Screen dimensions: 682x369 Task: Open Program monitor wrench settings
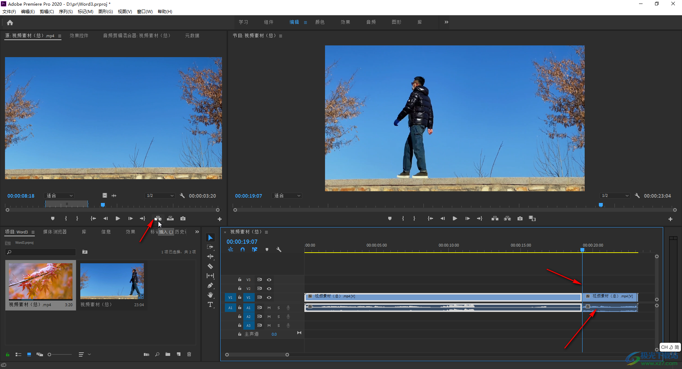[x=637, y=195]
